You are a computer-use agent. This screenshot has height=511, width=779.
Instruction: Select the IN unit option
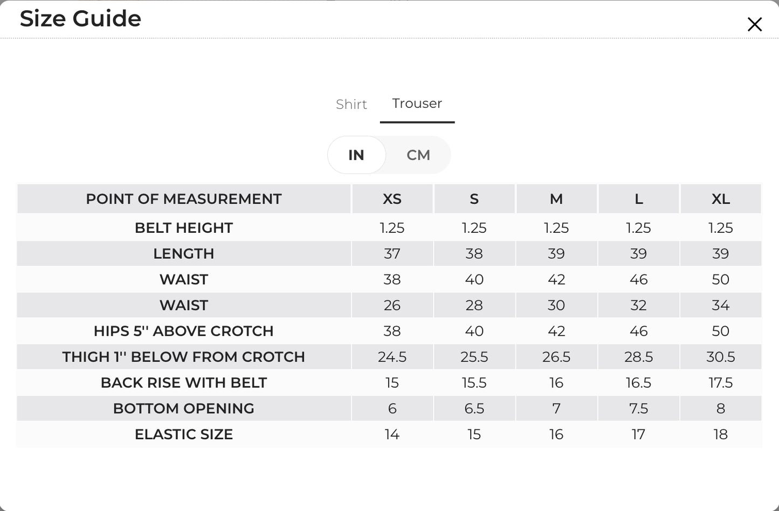point(356,155)
